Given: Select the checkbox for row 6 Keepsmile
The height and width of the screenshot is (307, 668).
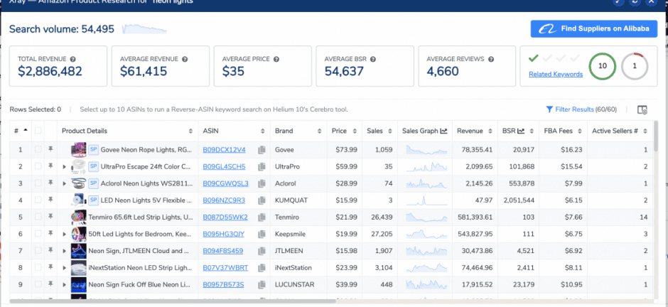Looking at the screenshot, I should [x=38, y=234].
